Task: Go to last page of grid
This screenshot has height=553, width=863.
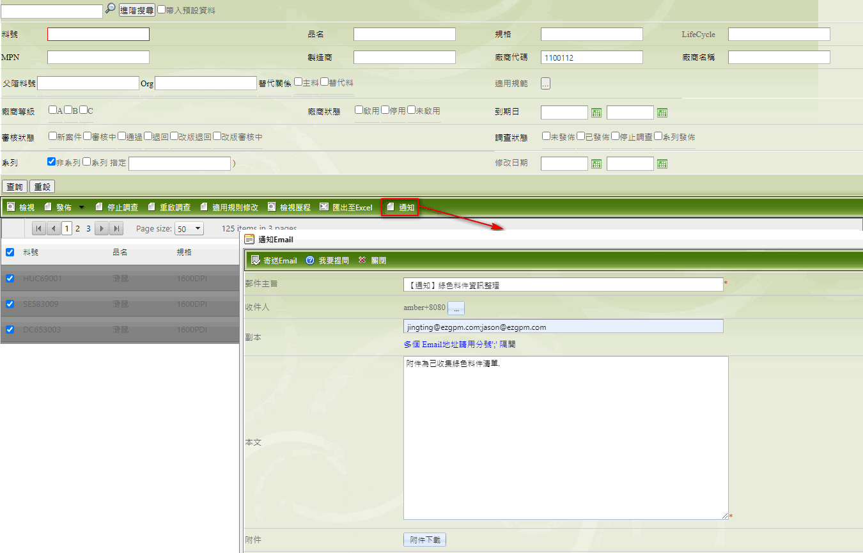Action: pos(116,228)
